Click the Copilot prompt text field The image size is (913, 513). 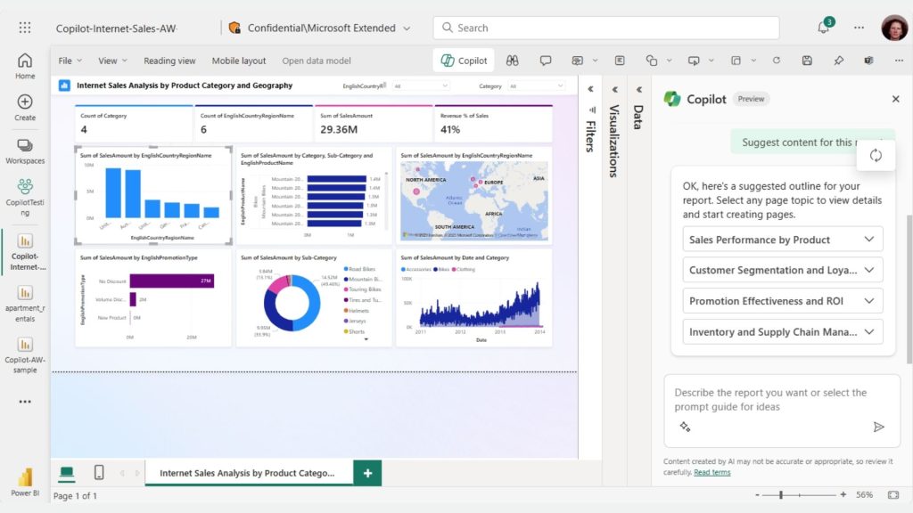pos(781,400)
